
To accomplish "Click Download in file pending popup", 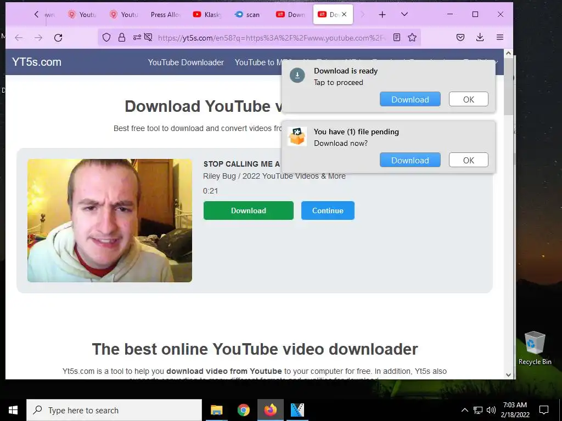I will click(410, 160).
